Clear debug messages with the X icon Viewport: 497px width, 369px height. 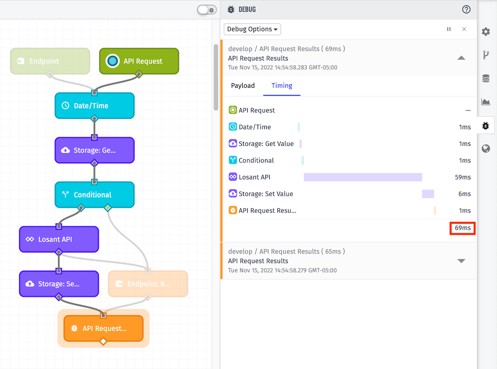(464, 29)
